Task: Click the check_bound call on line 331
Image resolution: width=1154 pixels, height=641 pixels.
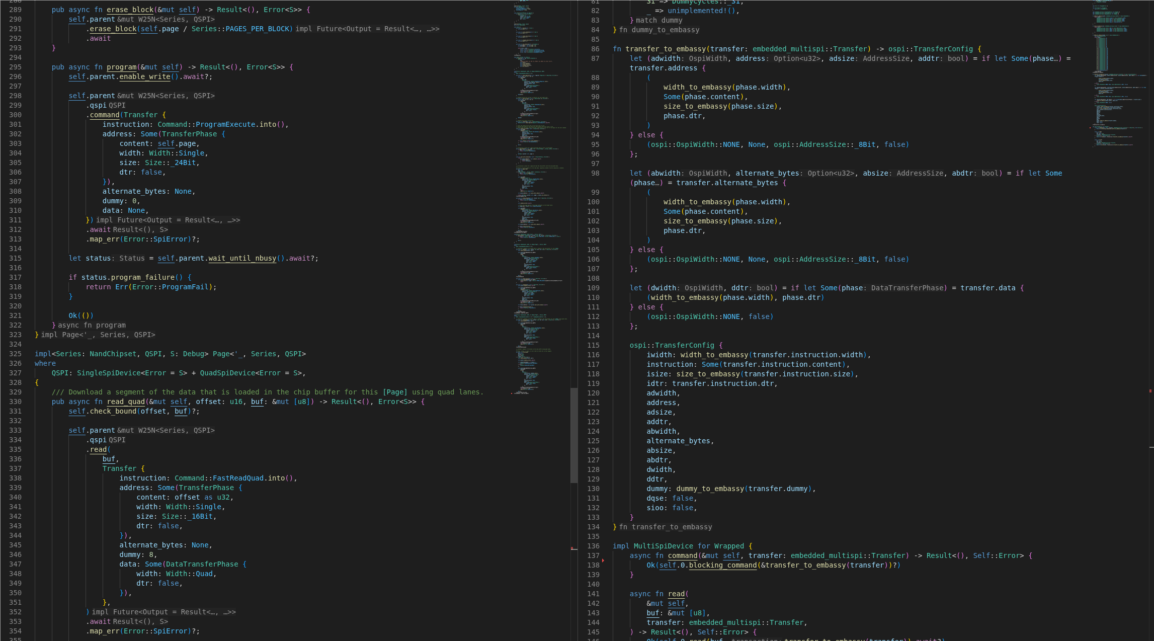Action: click(x=113, y=411)
